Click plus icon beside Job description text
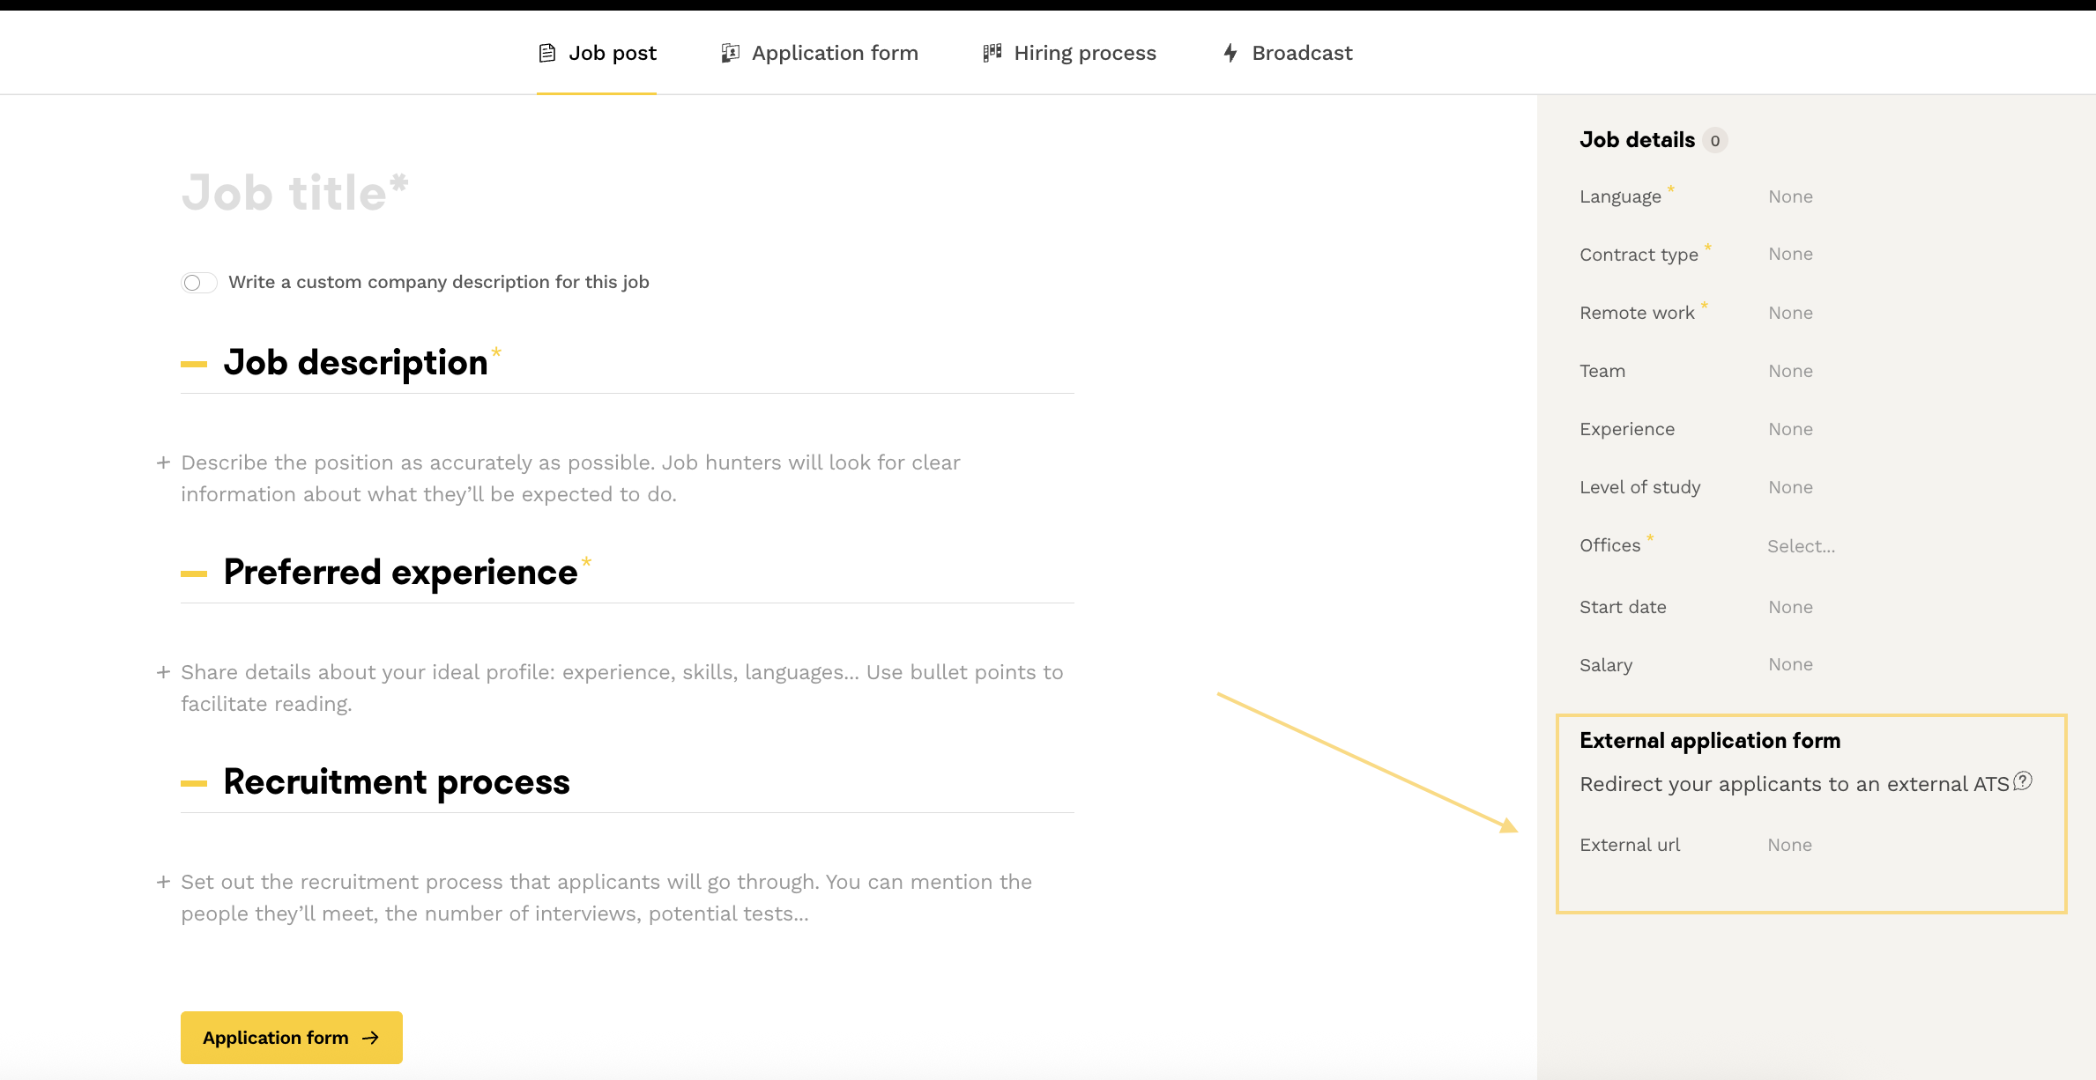 pos(163,462)
